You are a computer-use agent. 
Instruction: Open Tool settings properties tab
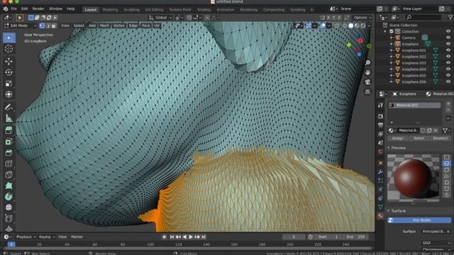[x=380, y=106]
